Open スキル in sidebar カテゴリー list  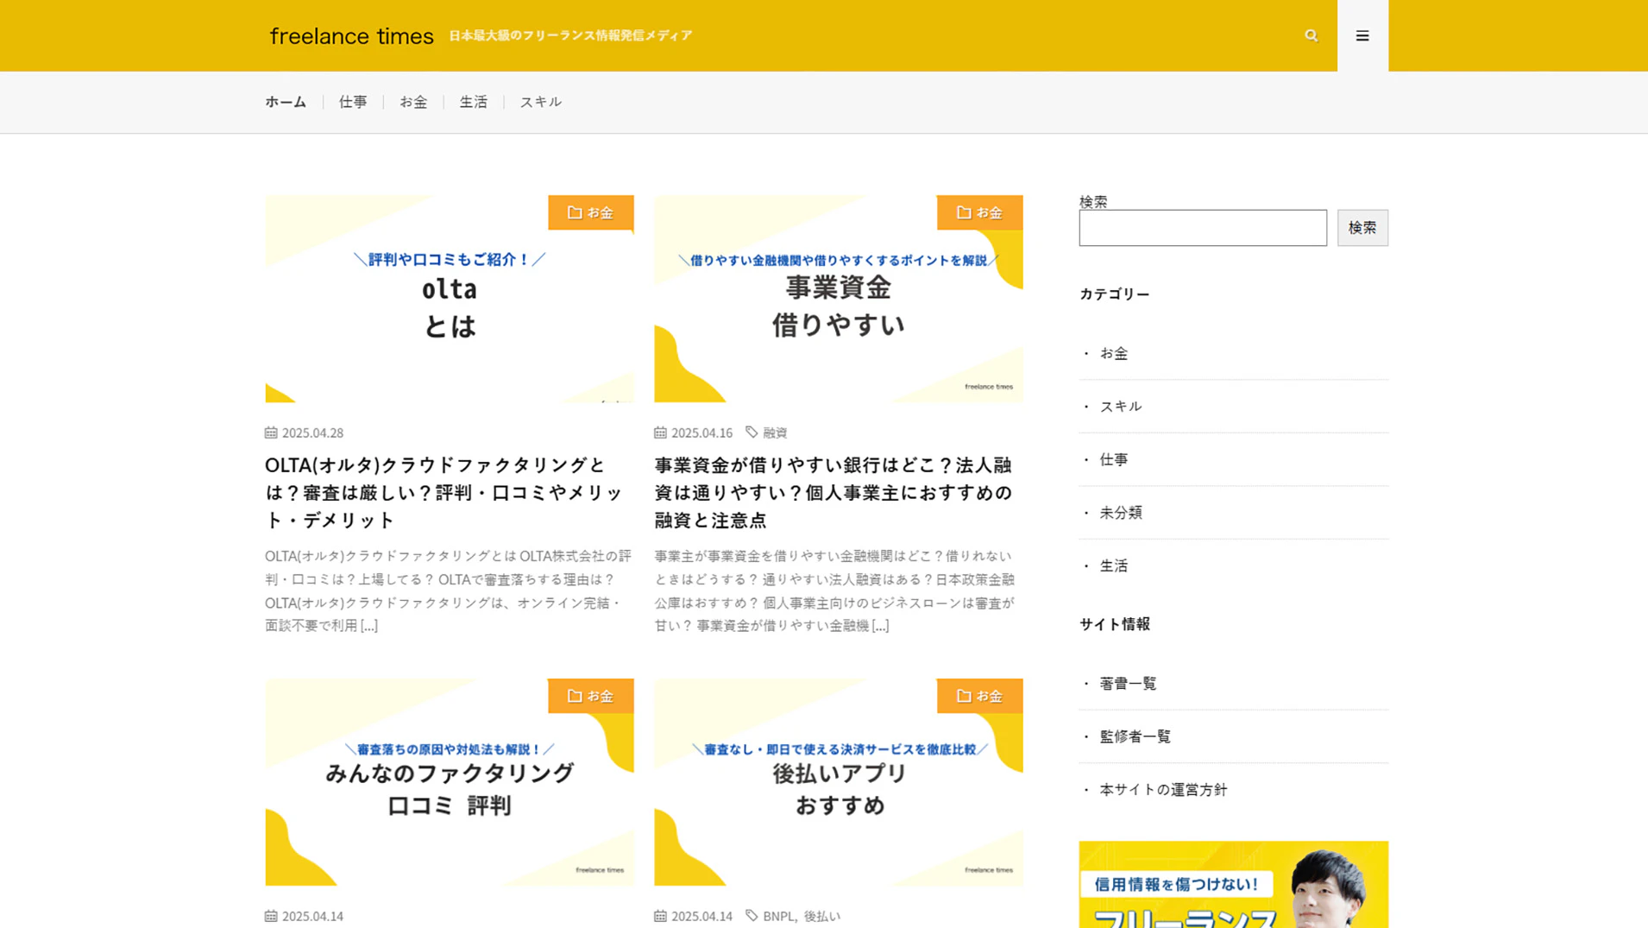[1121, 406]
